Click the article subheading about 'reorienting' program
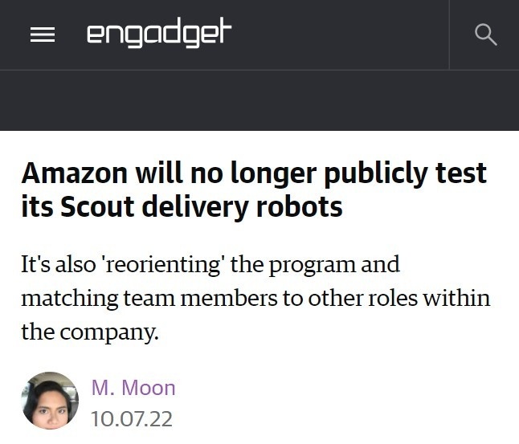 255,298
